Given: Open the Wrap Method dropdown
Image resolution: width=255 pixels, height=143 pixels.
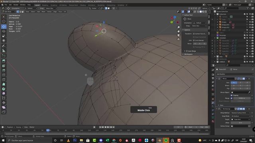Looking at the screenshot, I should pyautogui.click(x=241, y=113).
